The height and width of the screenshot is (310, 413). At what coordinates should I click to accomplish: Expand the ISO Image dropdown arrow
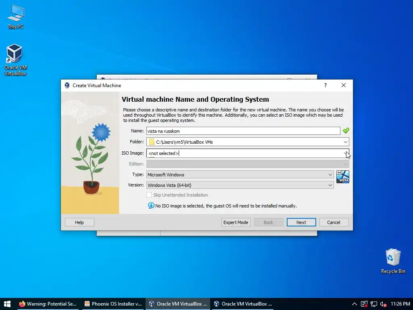pos(345,153)
